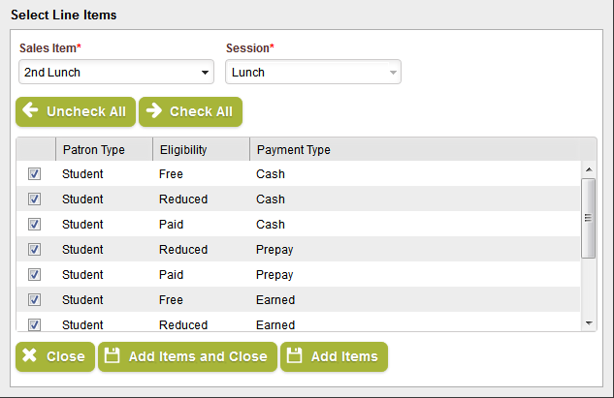Click the right arrow icon on Check All
The image size is (614, 398).
154,111
